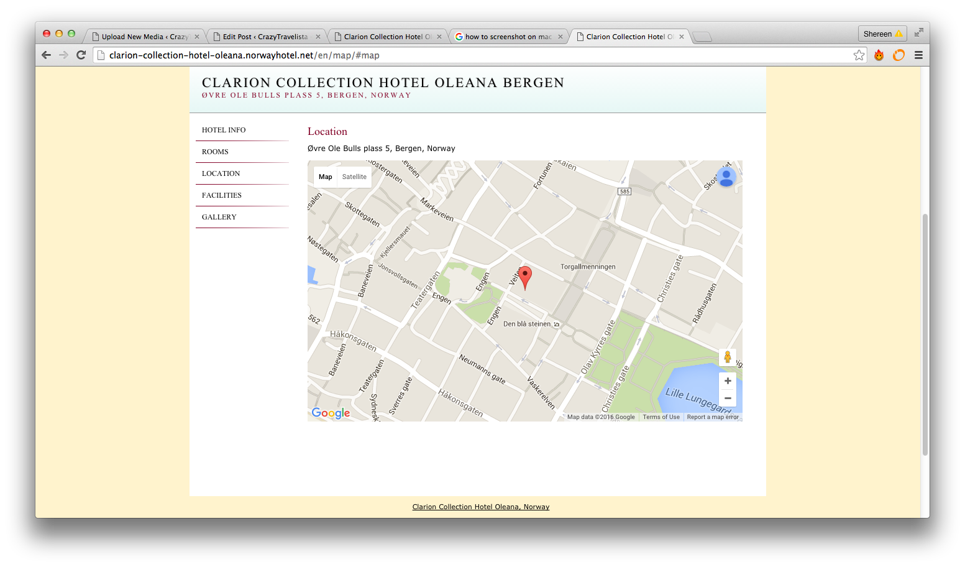Reload the page with the refresh icon

point(81,55)
